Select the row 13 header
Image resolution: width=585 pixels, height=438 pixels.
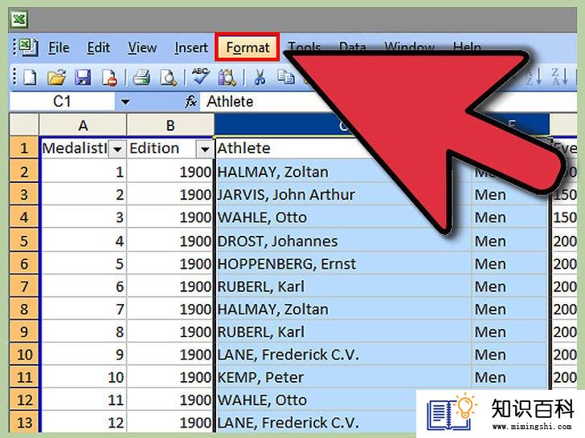(24, 423)
